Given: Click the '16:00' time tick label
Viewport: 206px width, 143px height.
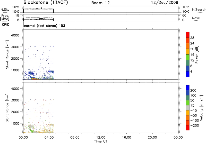Looking at the screenshot, I should click(126, 138).
